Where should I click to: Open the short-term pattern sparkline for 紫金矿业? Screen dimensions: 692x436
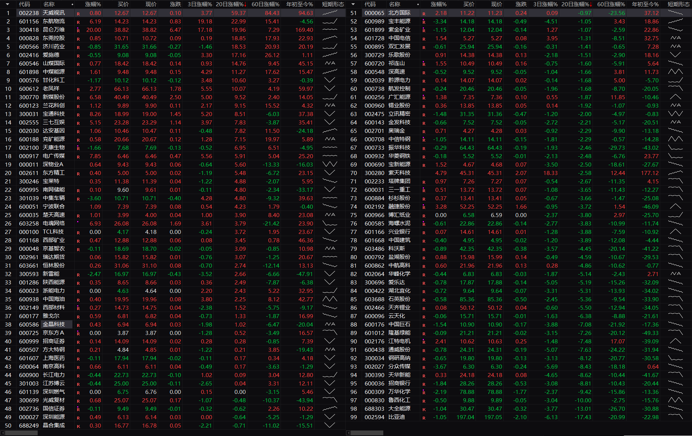click(x=676, y=30)
